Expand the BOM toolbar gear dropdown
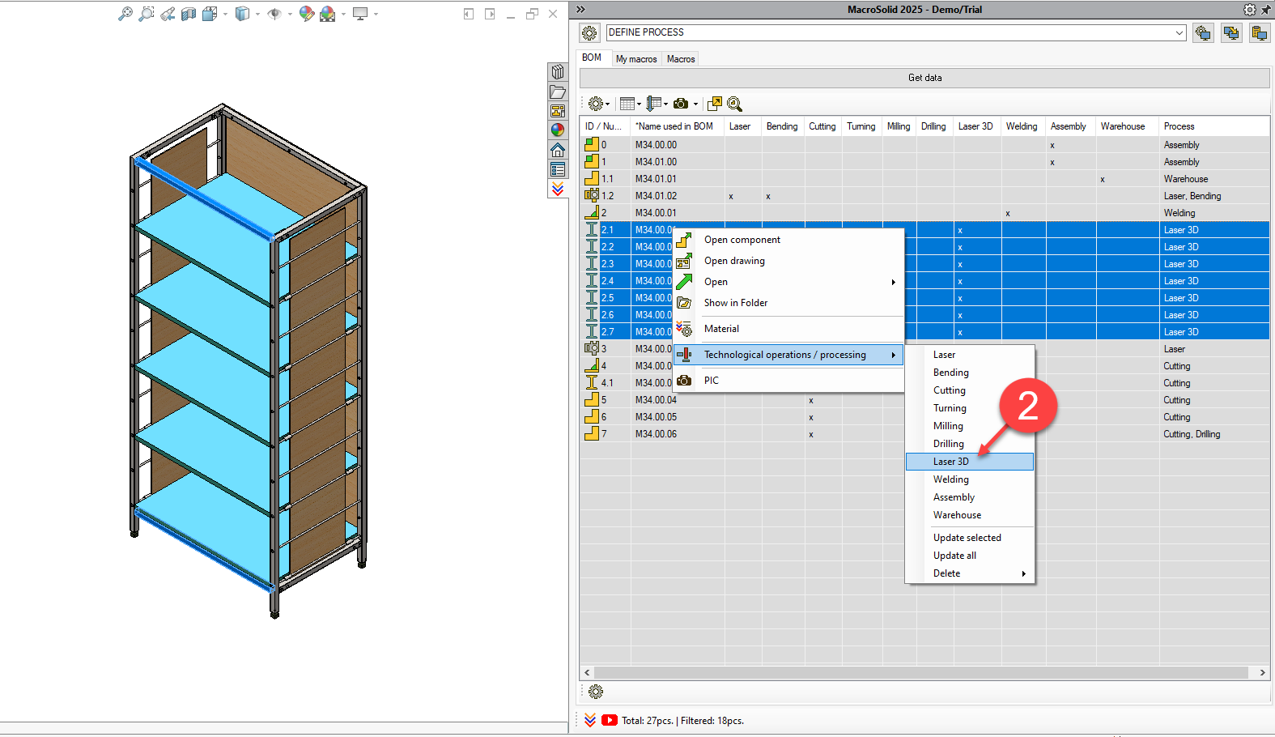Image resolution: width=1275 pixels, height=737 pixels. (x=608, y=104)
